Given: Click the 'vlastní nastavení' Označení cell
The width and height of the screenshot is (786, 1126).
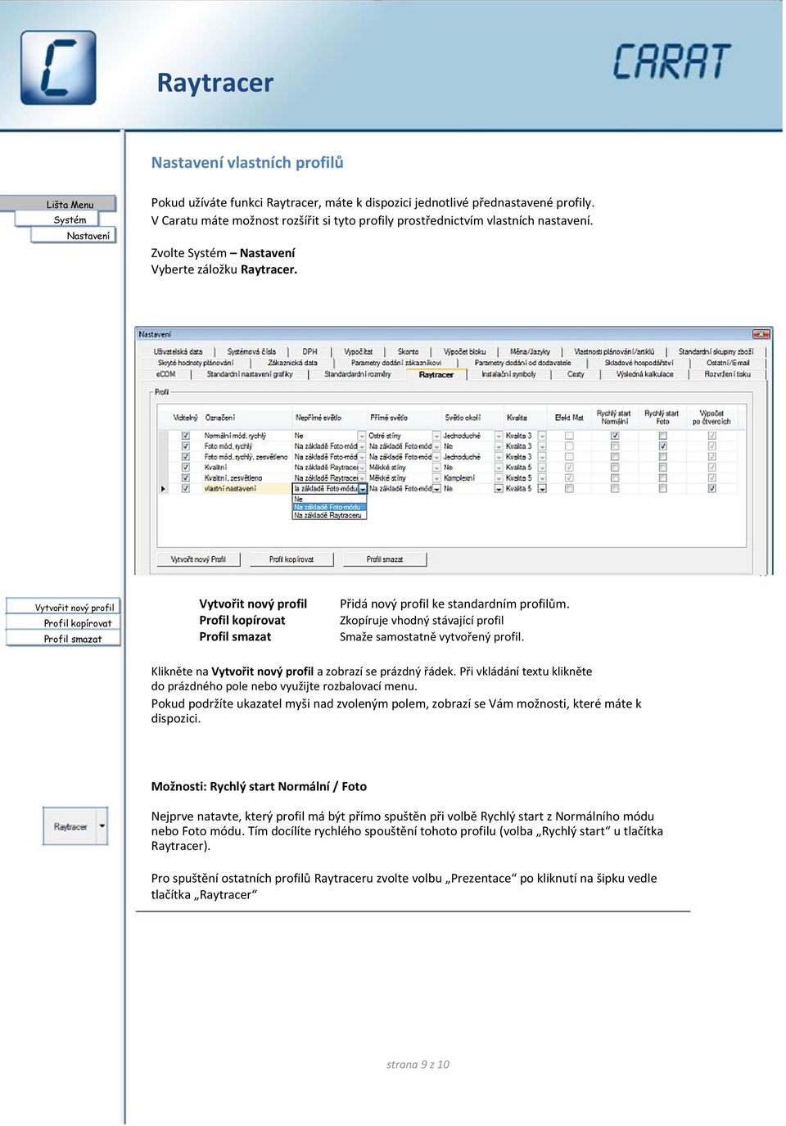Looking at the screenshot, I should pos(246,489).
